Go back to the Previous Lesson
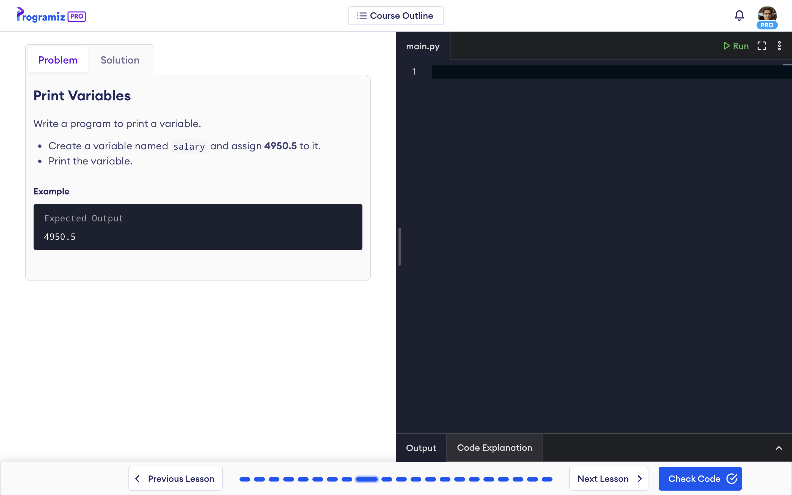The width and height of the screenshot is (792, 495). pyautogui.click(x=175, y=478)
